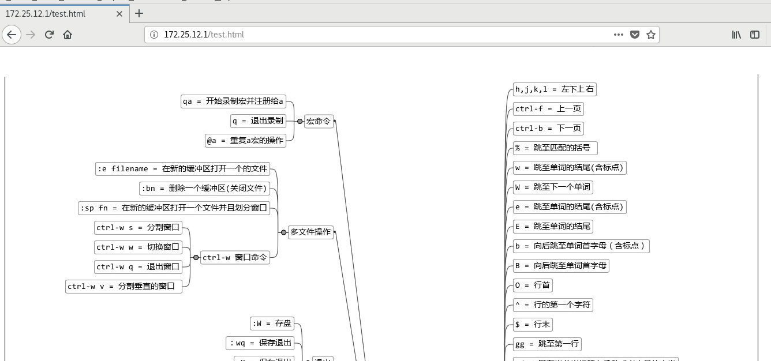Click the 'B = 向后跳至单词首字母' node
Image resolution: width=771 pixels, height=361 pixels.
point(561,266)
